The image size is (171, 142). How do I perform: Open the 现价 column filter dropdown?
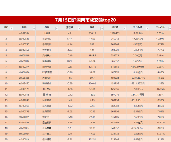click(102, 29)
